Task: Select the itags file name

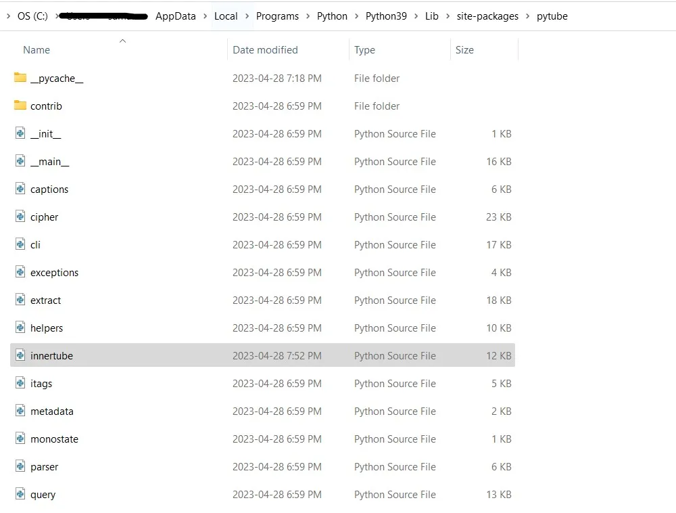Action: 41,384
